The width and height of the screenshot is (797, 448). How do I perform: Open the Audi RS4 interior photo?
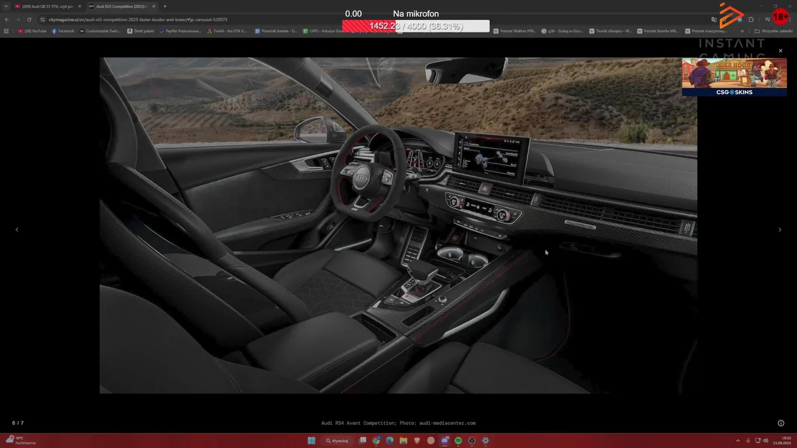pos(398,225)
